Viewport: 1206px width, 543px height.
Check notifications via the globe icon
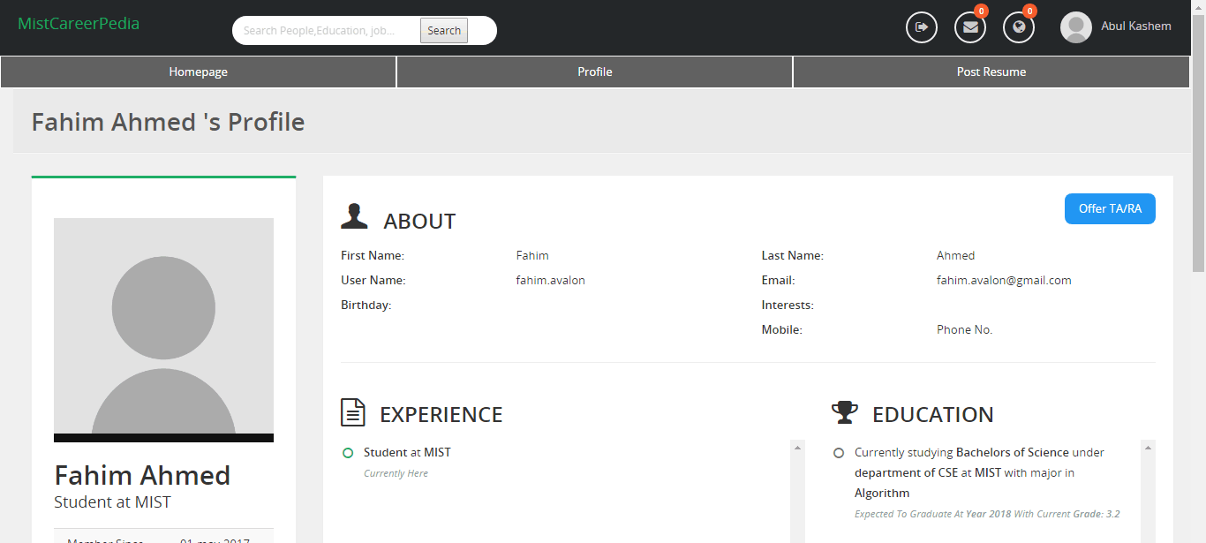coord(1018,27)
